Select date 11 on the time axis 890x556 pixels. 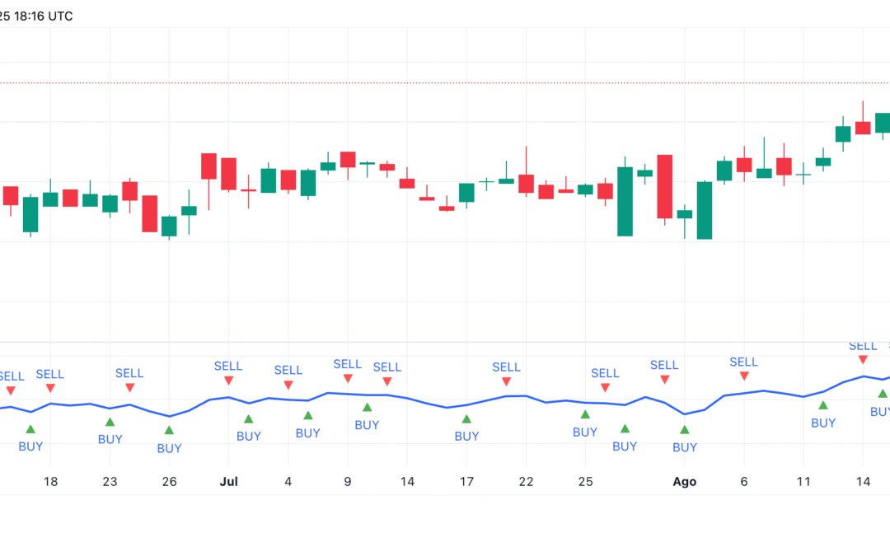click(x=803, y=482)
